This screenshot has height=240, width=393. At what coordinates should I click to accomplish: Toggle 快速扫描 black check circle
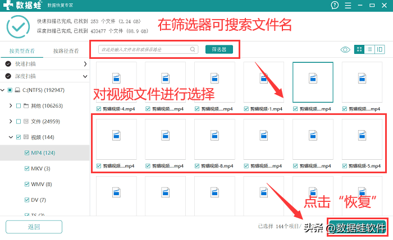8,64
